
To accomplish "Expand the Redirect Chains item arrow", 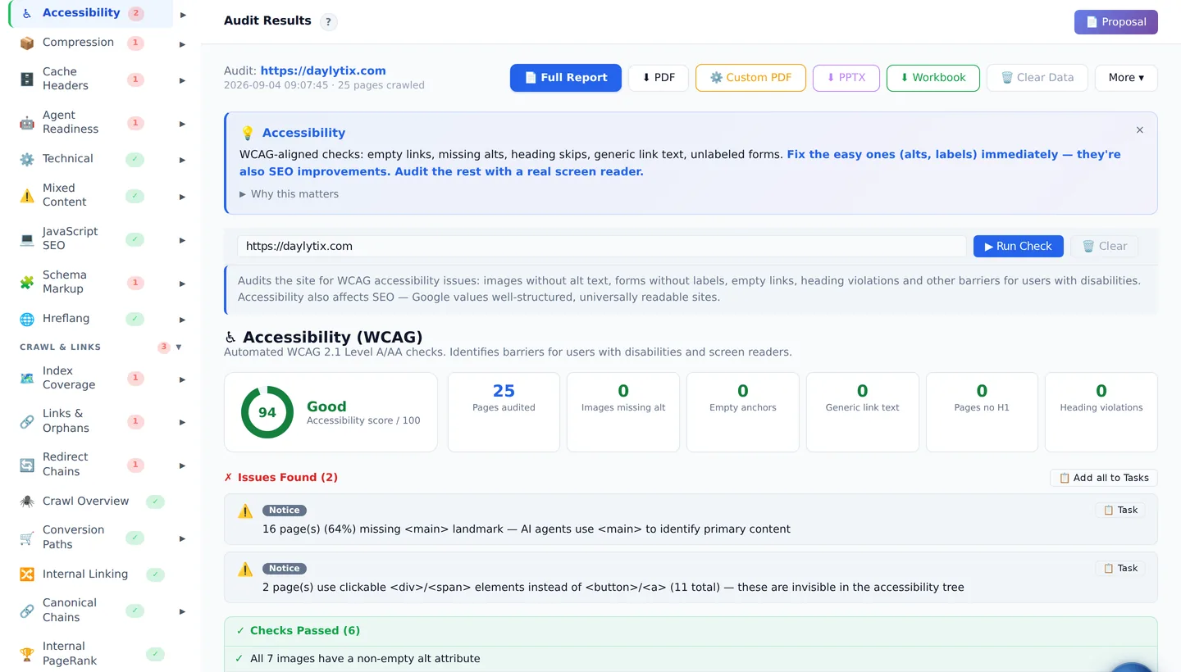I will (x=183, y=465).
